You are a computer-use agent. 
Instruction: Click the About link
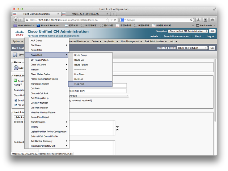(x=198, y=36)
